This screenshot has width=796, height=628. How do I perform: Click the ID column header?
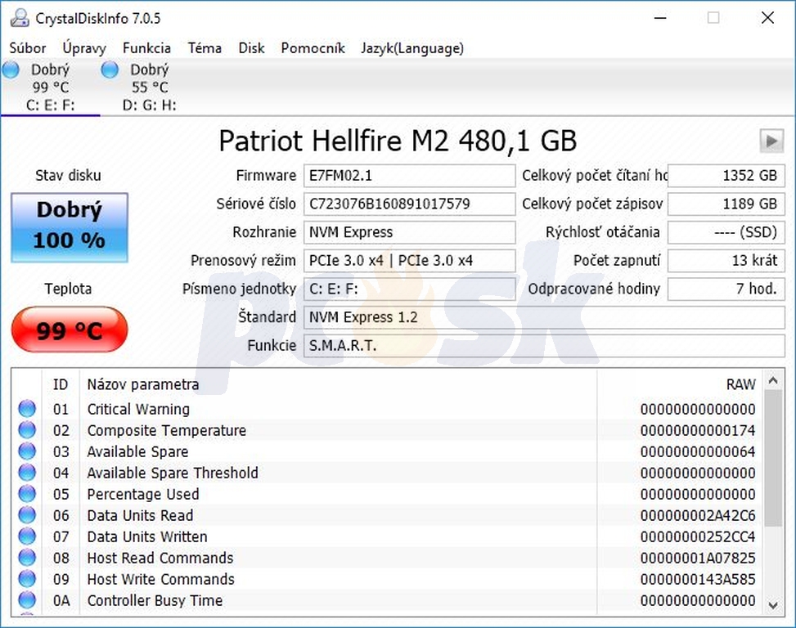[61, 384]
